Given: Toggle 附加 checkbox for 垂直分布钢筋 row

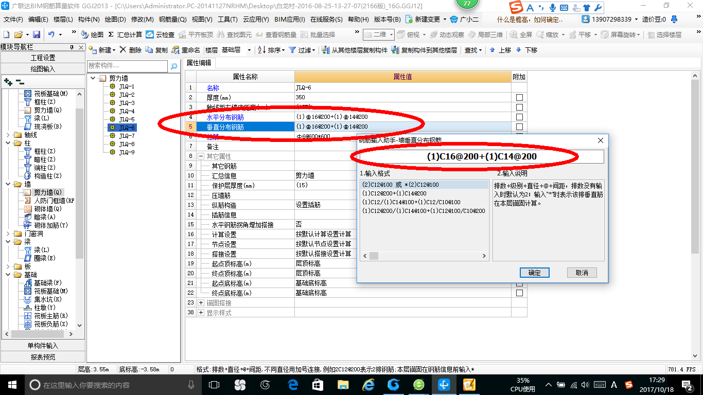Looking at the screenshot, I should (x=519, y=127).
